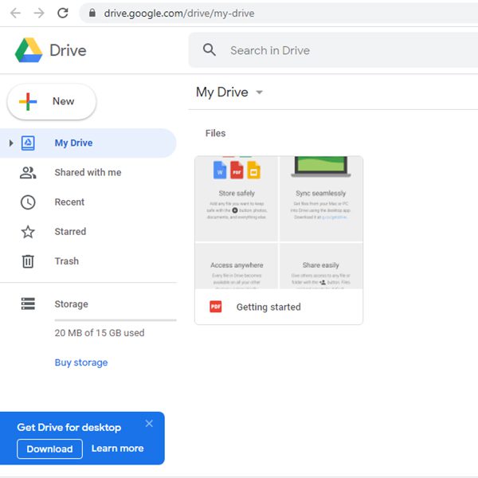Screen dimensions: 478x478
Task: Click the search magnifier icon
Action: tap(210, 49)
